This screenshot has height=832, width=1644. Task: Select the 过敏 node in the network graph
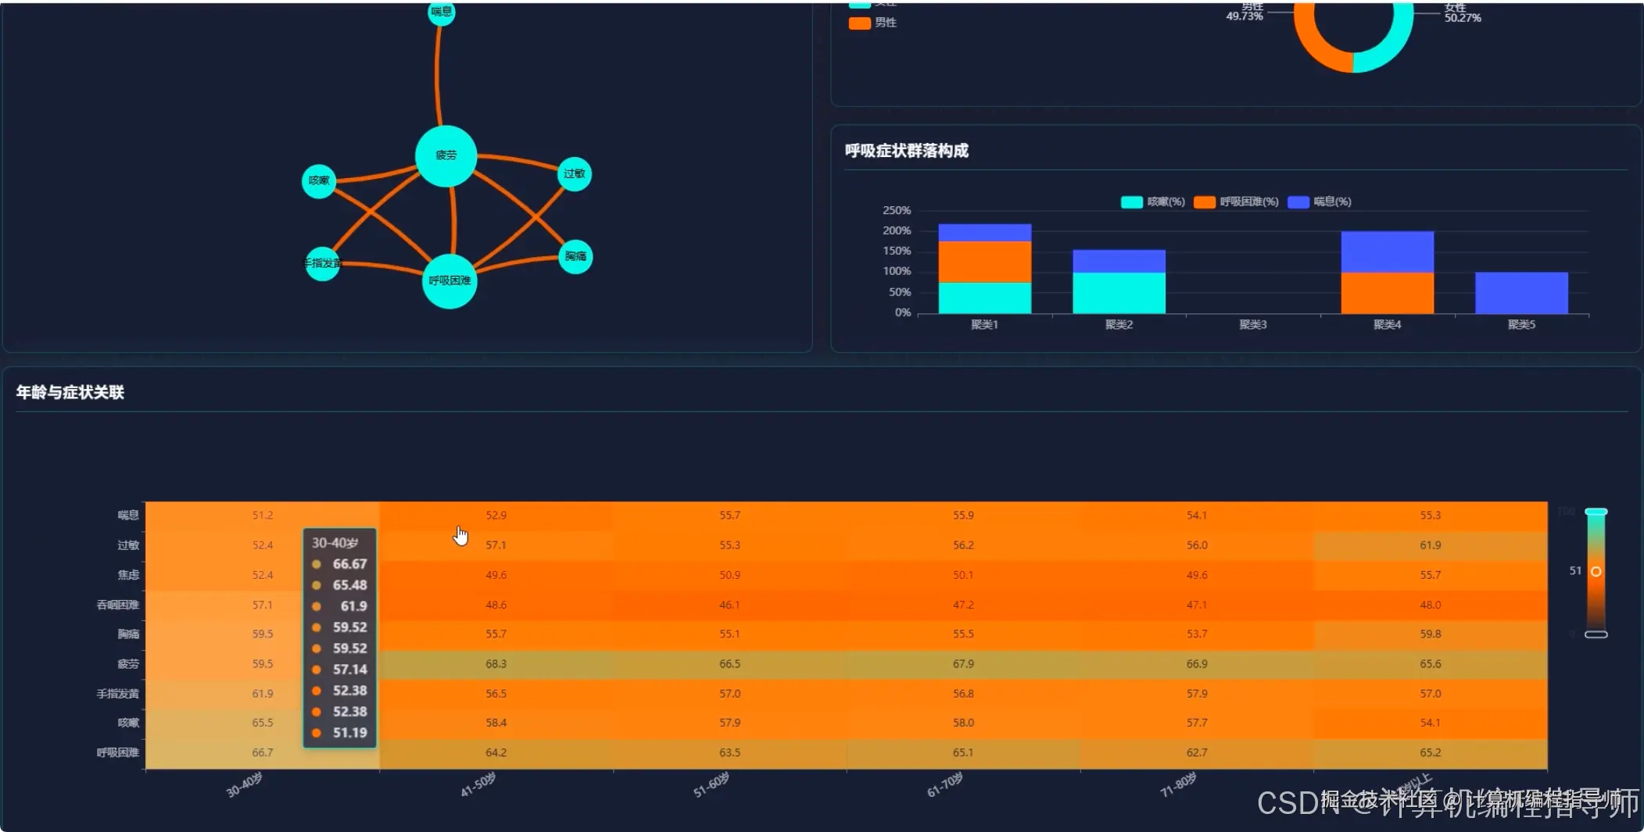click(x=575, y=173)
